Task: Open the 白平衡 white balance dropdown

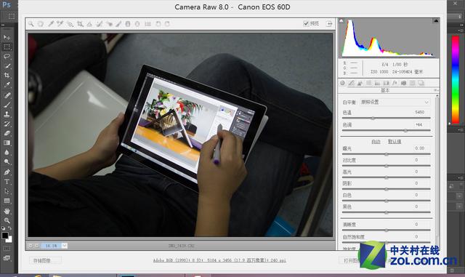Action: (x=395, y=102)
